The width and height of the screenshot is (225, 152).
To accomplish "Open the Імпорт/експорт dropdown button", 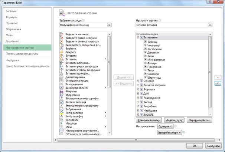I will coord(169,132).
